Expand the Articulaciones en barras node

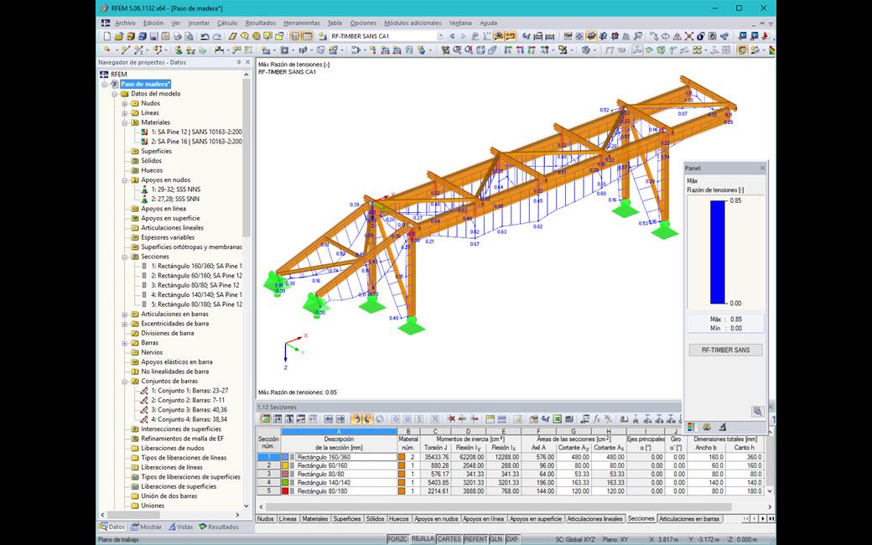point(125,314)
